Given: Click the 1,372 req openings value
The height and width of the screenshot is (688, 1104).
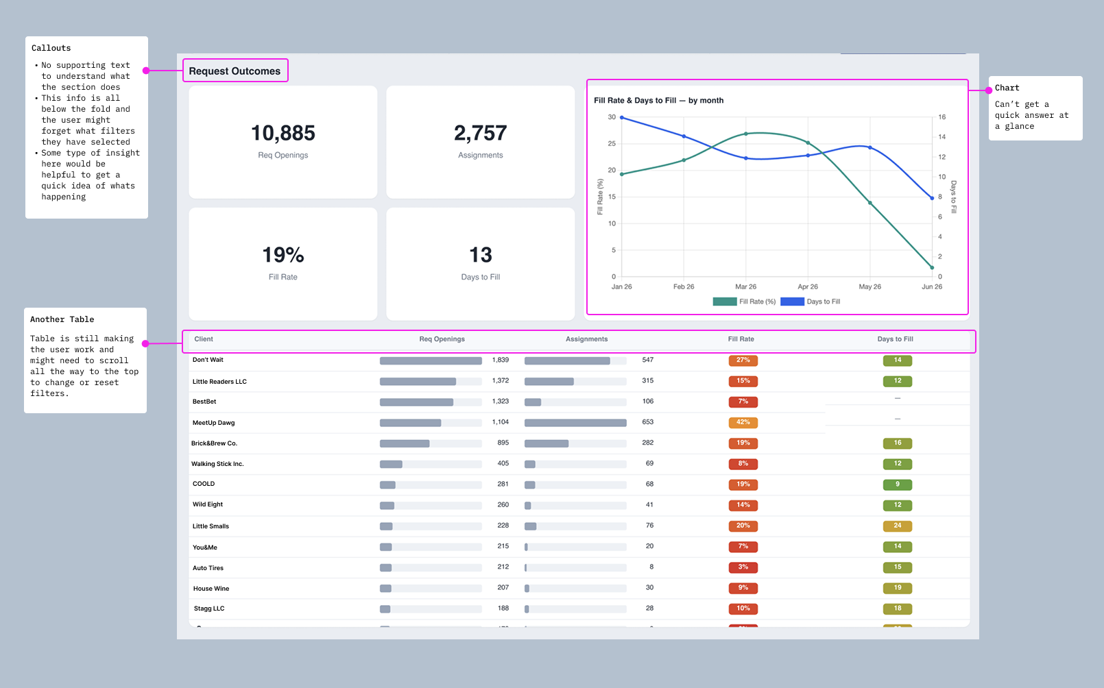Looking at the screenshot, I should coord(501,380).
